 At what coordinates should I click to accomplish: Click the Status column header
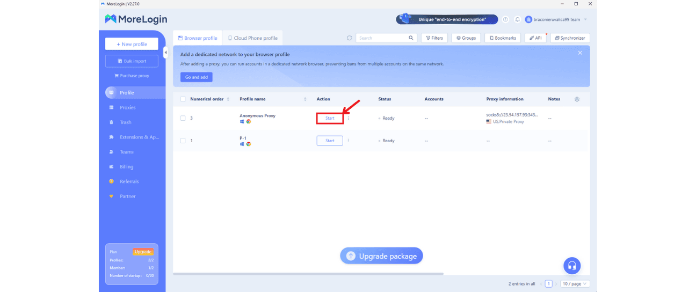pos(385,99)
